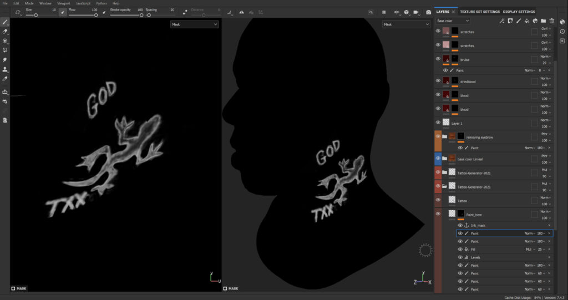Hide the driedblood layer

click(438, 80)
